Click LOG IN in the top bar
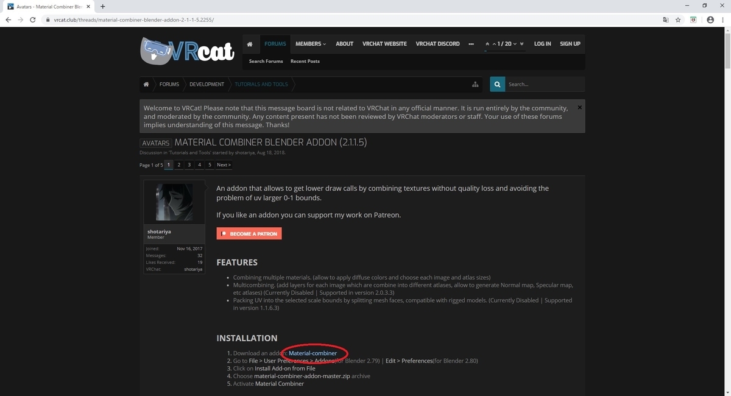 point(542,44)
